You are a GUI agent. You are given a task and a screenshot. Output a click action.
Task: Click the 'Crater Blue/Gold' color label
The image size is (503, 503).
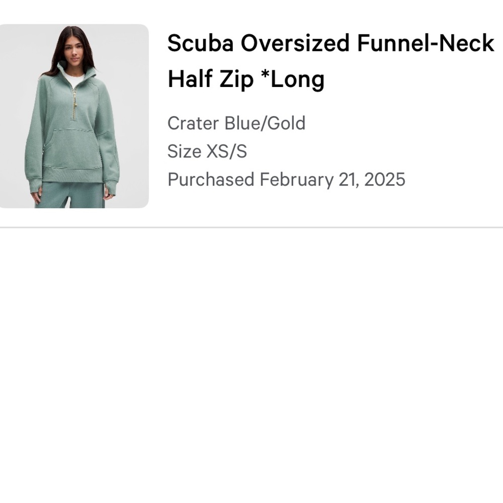tap(236, 123)
